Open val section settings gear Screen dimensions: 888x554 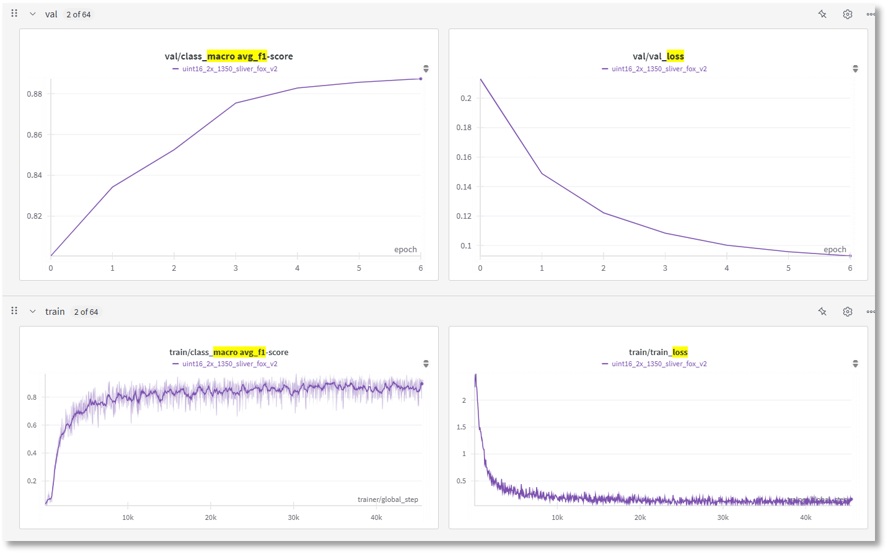(848, 14)
